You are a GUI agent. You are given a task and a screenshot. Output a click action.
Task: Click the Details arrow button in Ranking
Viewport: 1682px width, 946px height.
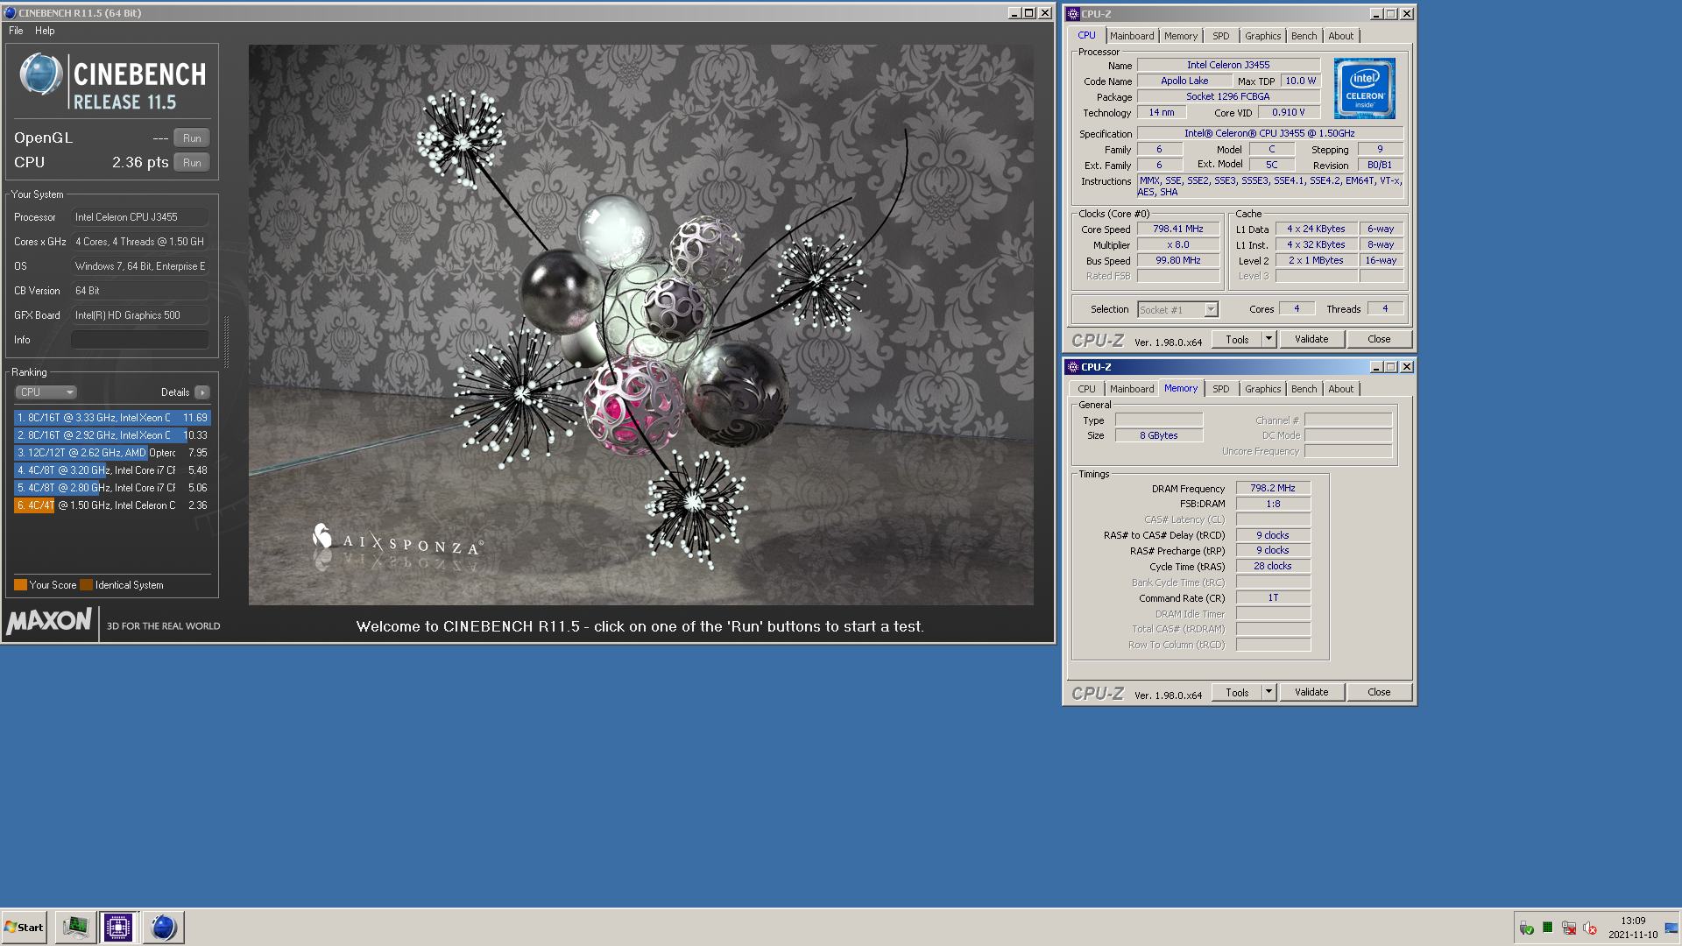[x=202, y=392]
